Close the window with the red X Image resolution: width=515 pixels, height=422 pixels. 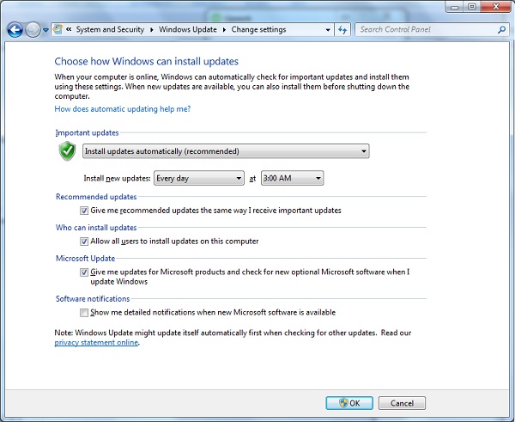pos(496,7)
